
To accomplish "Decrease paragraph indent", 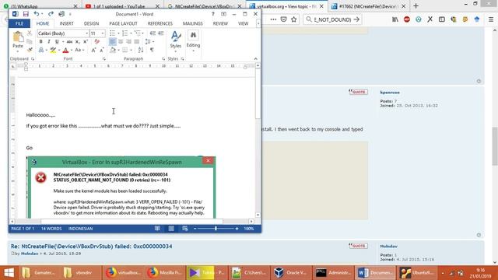I will (153, 33).
